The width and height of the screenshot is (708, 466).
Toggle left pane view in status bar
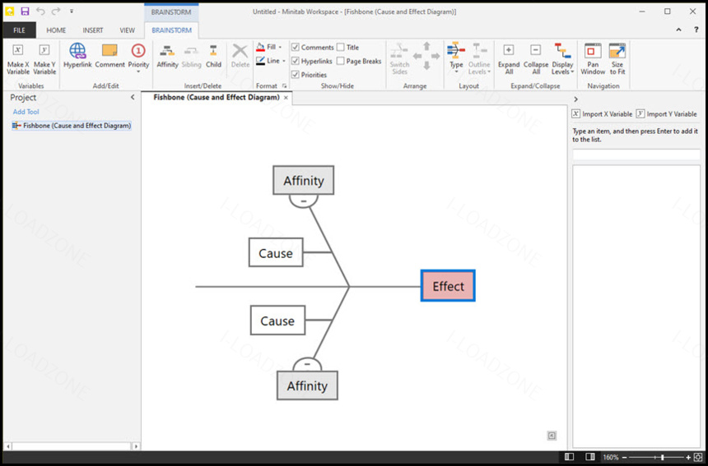click(x=569, y=457)
